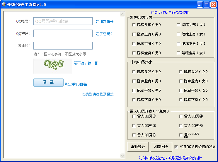Check 隐藏头发（女）option

click(x=181, y=72)
